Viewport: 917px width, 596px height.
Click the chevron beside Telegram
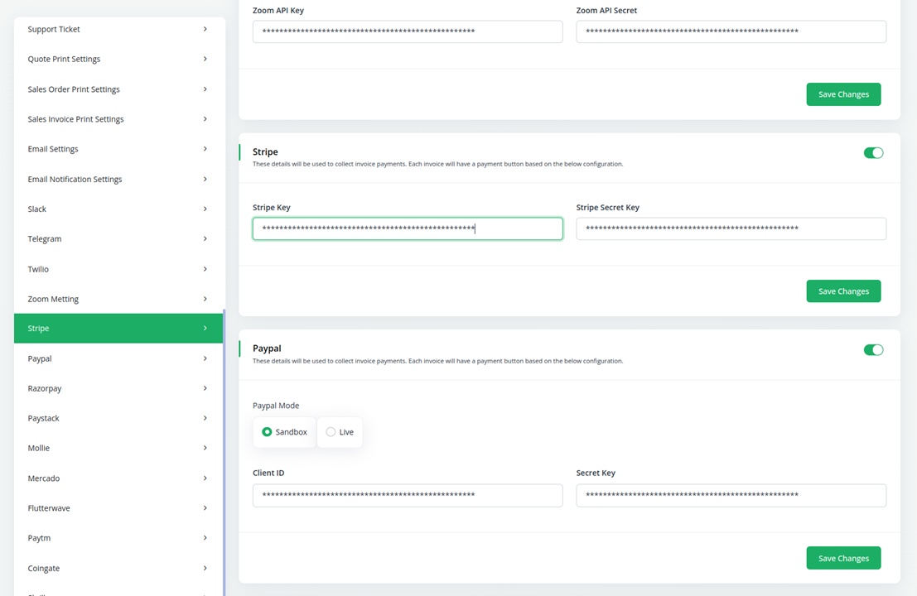pos(205,238)
